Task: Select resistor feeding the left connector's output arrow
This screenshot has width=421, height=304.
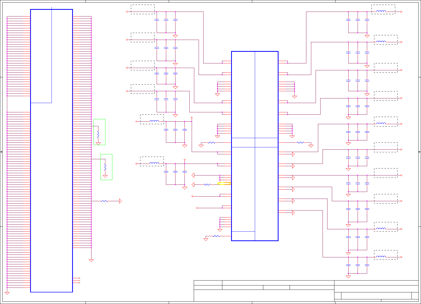Action: [104, 201]
